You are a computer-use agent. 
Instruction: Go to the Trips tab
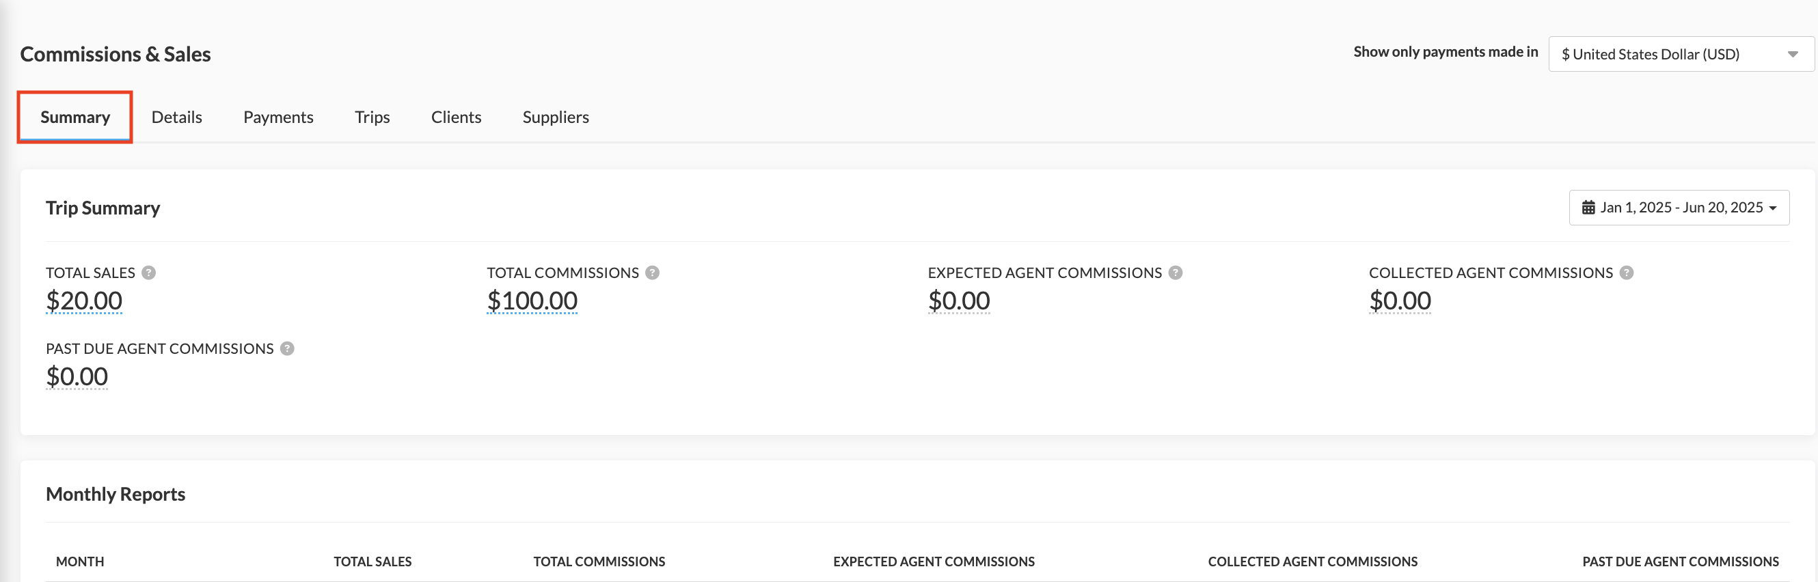point(372,117)
